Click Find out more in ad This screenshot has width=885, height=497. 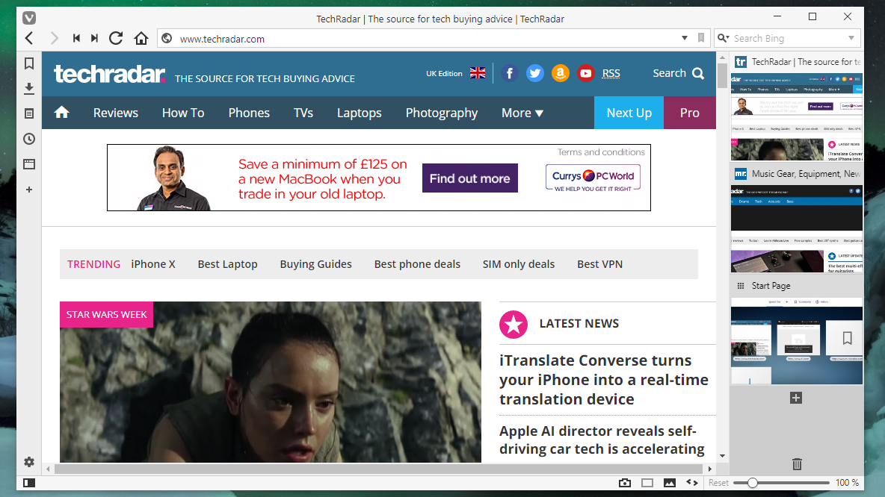click(469, 178)
